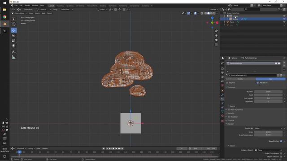This screenshot has height=161, width=287.
Task: Open the File menu
Action: (16, 6)
